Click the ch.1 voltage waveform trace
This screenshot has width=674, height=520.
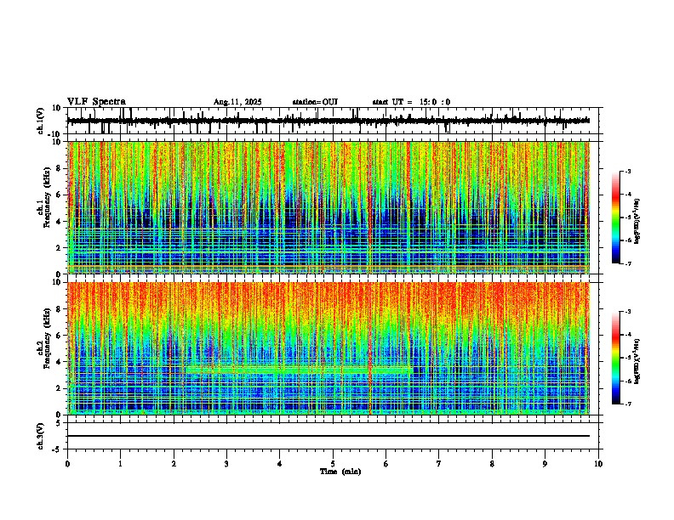pyautogui.click(x=328, y=121)
